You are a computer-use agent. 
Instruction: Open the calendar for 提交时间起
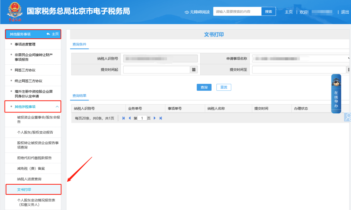coord(194,70)
